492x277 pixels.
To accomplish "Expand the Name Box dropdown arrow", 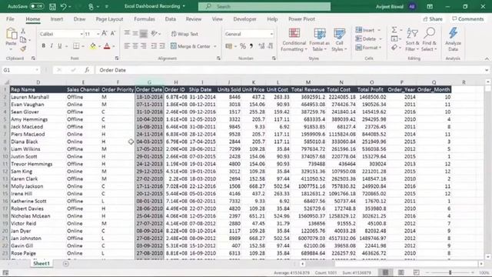I will [37, 70].
